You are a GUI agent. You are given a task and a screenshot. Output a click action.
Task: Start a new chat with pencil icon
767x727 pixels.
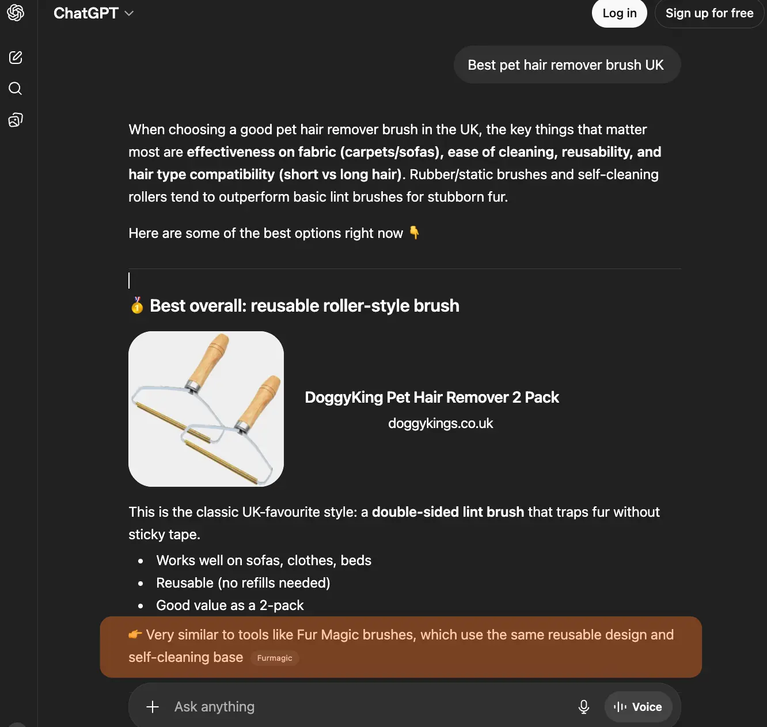(x=16, y=58)
